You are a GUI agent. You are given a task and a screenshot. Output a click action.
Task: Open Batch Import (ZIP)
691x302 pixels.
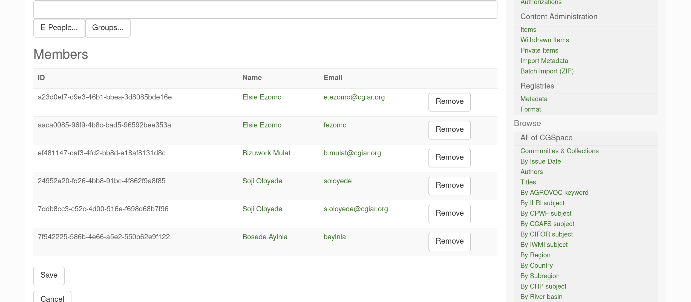point(547,71)
